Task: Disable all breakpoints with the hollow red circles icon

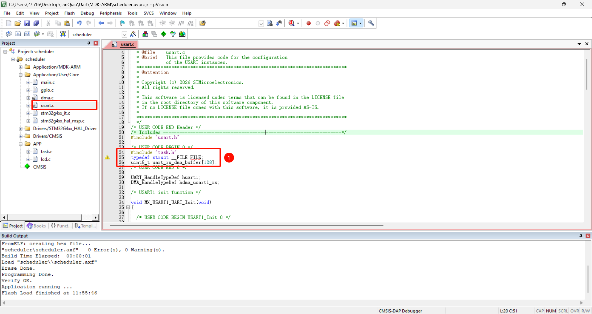Action: [x=327, y=23]
